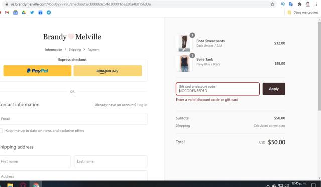Apply the discount code with the Apply button
Image resolution: width=321 pixels, height=187 pixels.
tap(274, 89)
